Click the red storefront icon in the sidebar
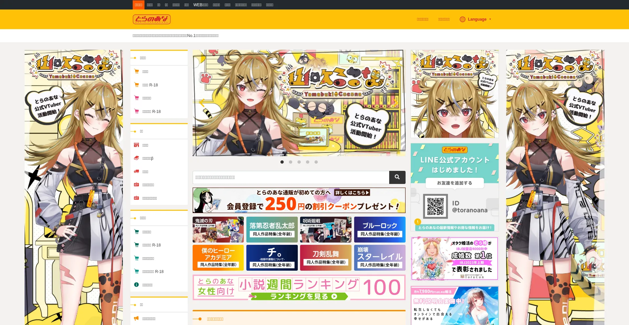629x325 pixels. pos(137,145)
